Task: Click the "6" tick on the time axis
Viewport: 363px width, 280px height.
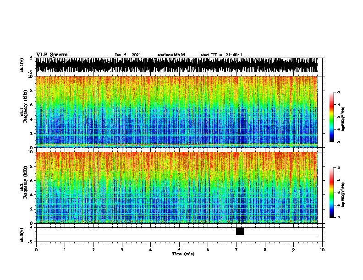Action: point(208,250)
